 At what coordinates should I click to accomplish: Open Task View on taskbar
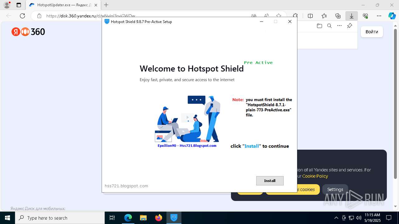point(112,218)
